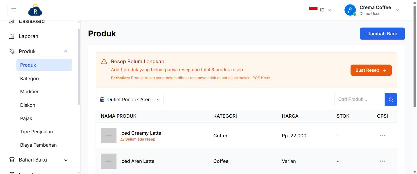Screen dimensions: 417x174
Task: Open Diskon in the sidebar
Action: pos(28,105)
